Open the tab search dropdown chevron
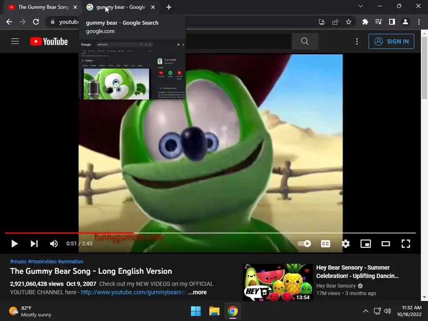This screenshot has width=428, height=321. (x=361, y=6)
